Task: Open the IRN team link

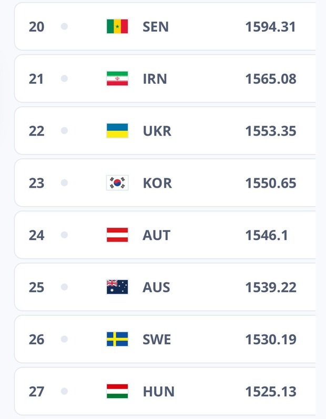Action: pos(155,79)
